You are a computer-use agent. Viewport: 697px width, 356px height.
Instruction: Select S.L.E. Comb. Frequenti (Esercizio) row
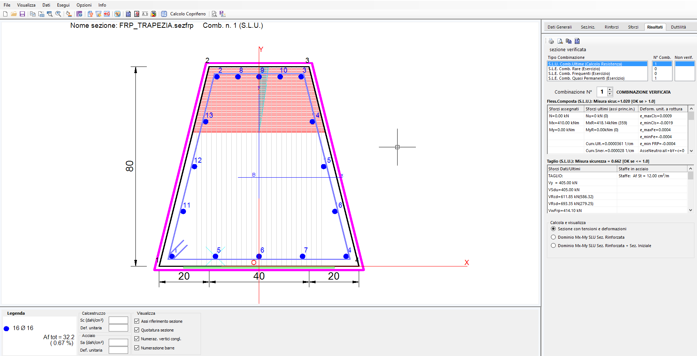point(597,73)
